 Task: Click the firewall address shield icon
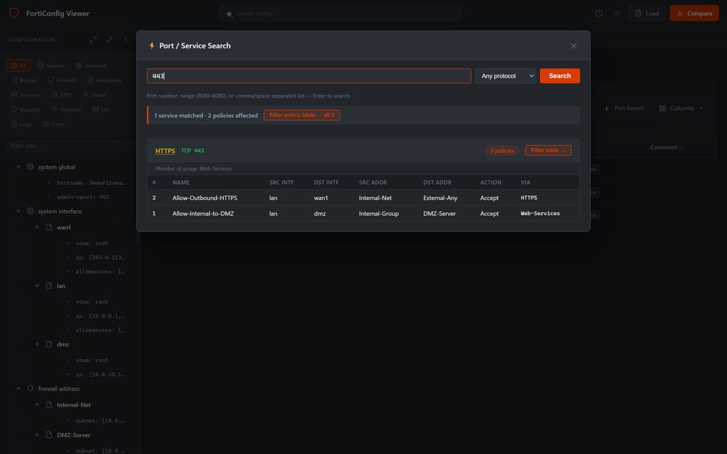tap(30, 389)
